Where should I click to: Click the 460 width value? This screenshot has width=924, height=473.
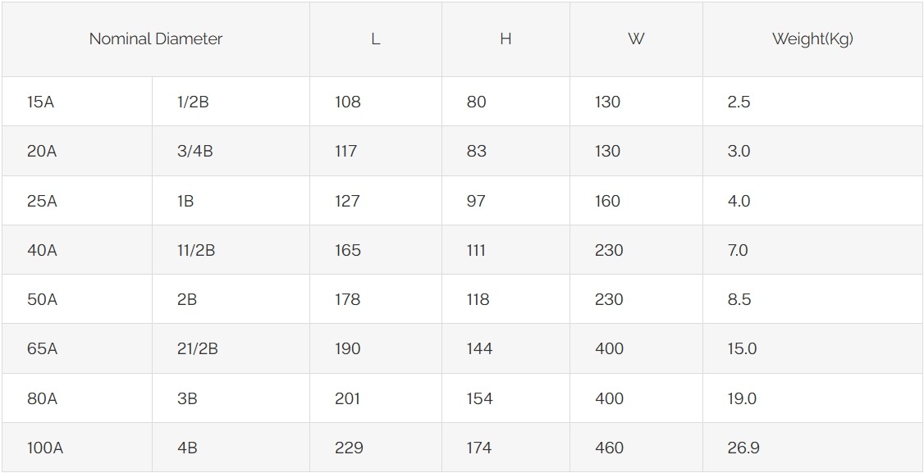(x=609, y=448)
